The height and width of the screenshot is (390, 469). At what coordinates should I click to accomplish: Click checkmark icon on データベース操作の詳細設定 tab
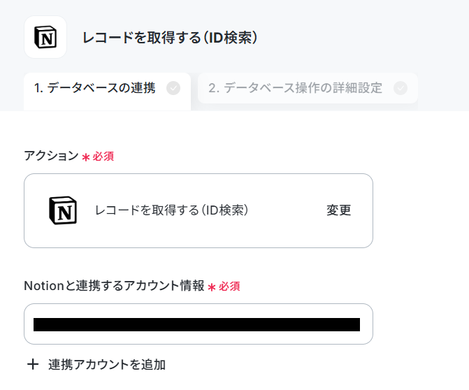(x=401, y=88)
